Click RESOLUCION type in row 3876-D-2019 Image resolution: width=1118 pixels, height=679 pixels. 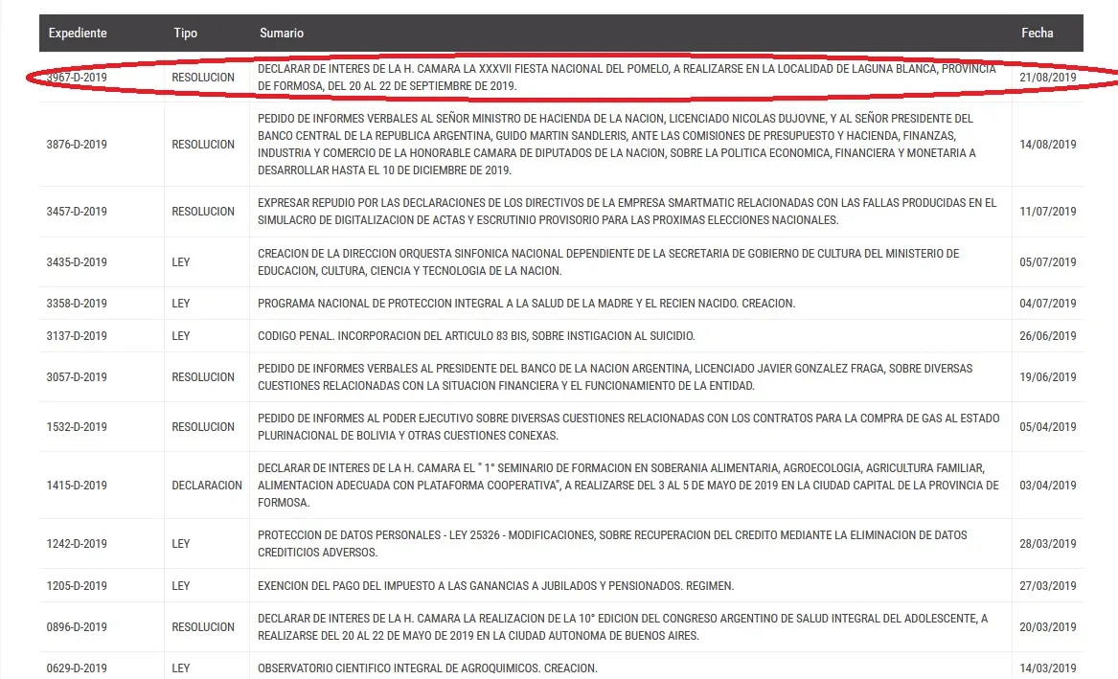click(203, 144)
